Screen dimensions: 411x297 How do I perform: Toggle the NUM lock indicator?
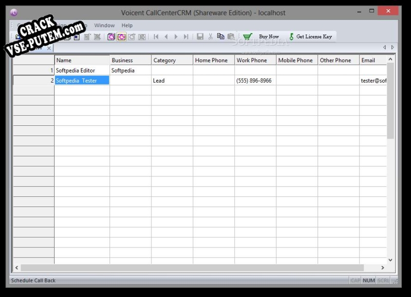point(369,280)
